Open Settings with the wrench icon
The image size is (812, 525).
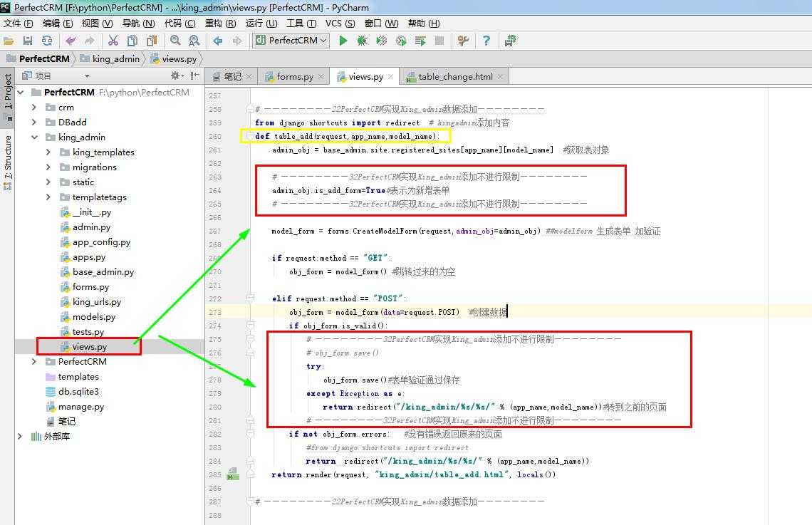pos(463,41)
